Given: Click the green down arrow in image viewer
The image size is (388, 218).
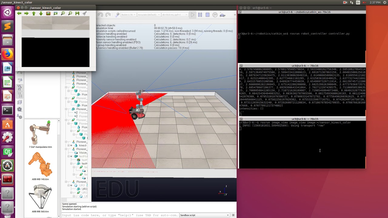Looking at the screenshot, I should (41, 13).
